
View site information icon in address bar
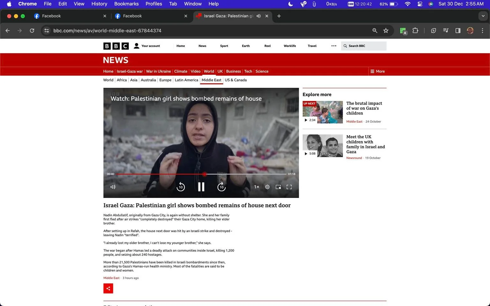47,31
